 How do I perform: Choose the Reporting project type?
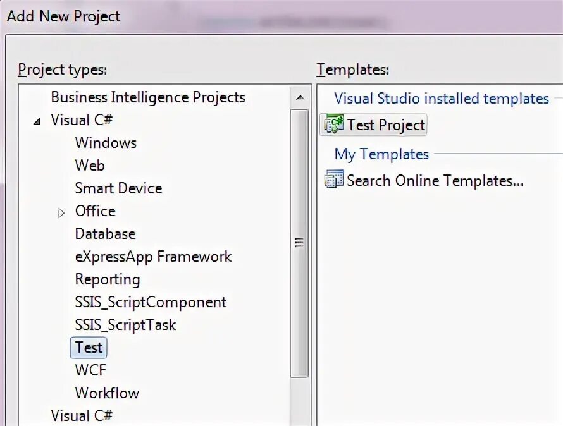(108, 279)
